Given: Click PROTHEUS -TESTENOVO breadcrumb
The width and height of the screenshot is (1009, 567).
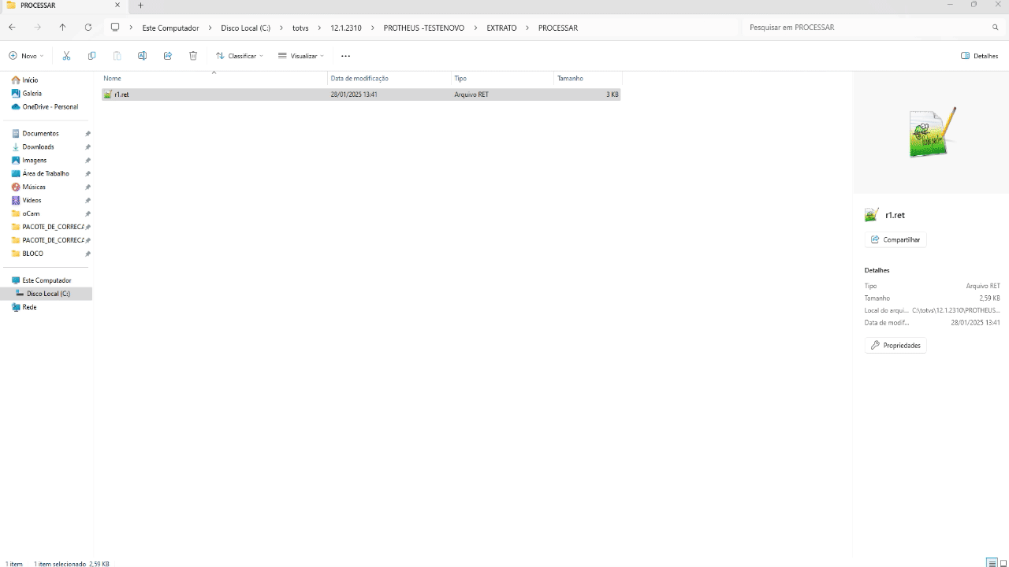Looking at the screenshot, I should [x=424, y=28].
